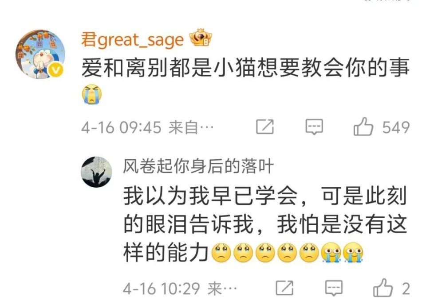
Task: Tap the crying emoji under the first comment
Action: pos(92,94)
